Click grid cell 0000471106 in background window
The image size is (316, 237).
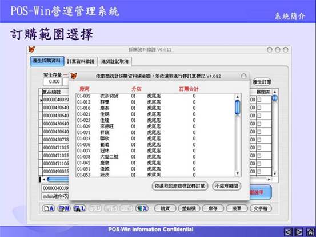click(55, 164)
